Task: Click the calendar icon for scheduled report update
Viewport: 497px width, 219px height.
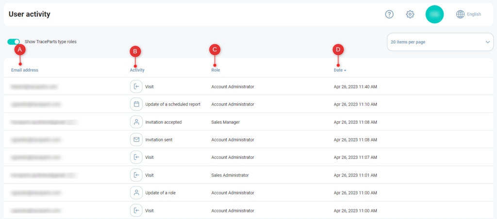Action: click(x=136, y=104)
